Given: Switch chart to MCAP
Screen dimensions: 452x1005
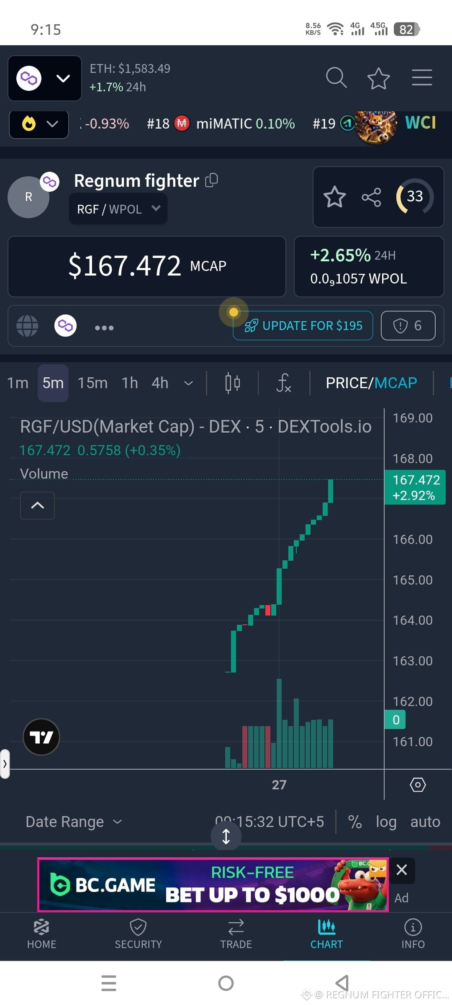Looking at the screenshot, I should [395, 383].
